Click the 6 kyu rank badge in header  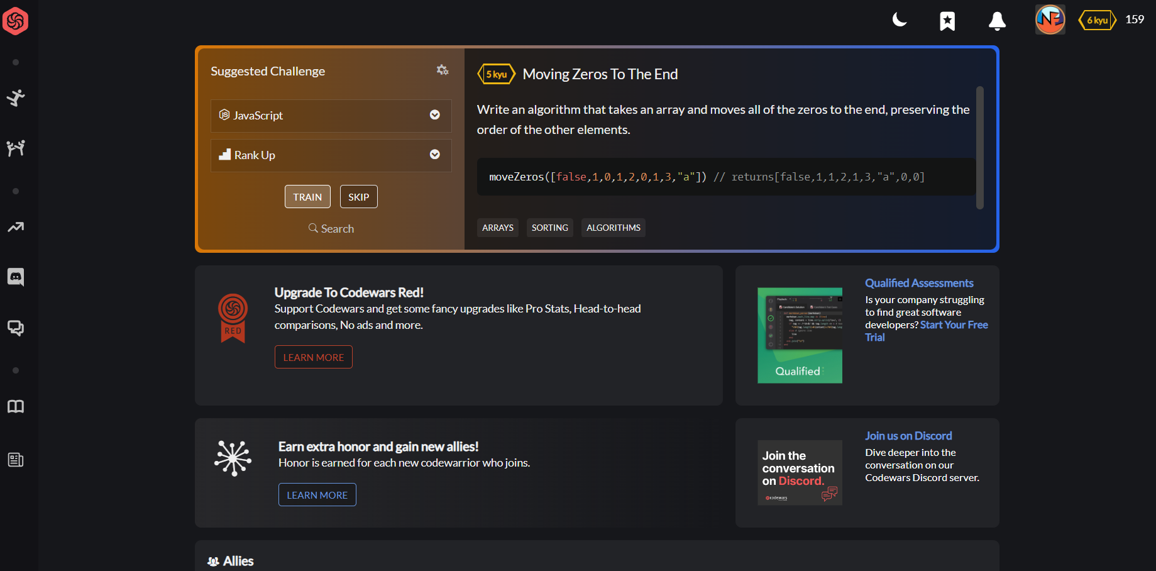point(1098,20)
